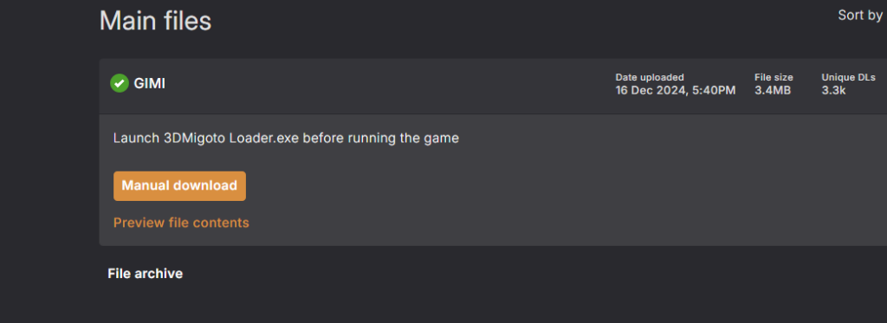Click the Launch 3DMigoto Loader.exe description text
The width and height of the screenshot is (887, 323).
point(286,138)
